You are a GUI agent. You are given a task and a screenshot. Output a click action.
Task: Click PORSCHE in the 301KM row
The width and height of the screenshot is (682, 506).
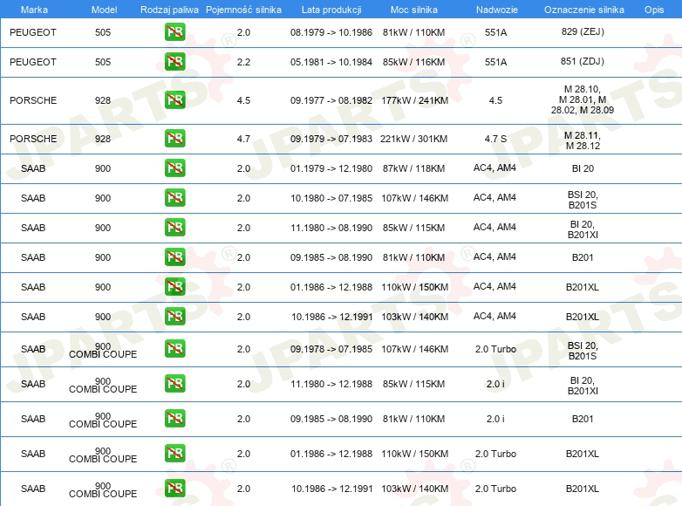pyautogui.click(x=33, y=139)
